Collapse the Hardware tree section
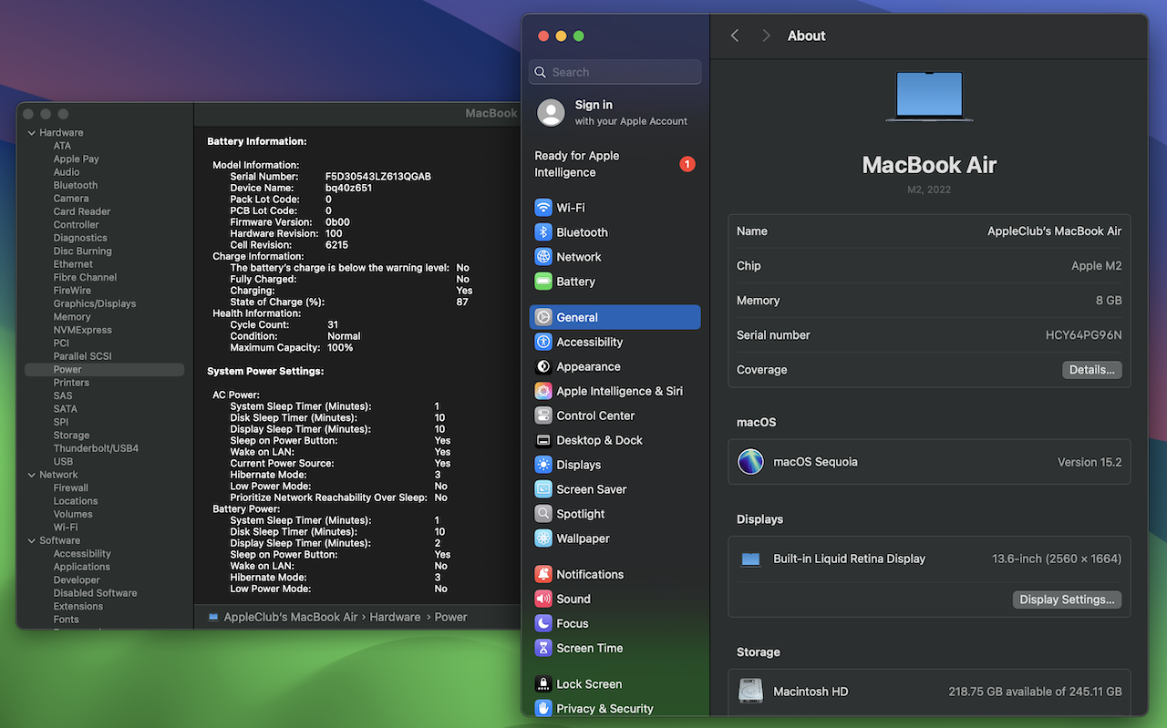Screen dimensions: 1167x728 31,133
